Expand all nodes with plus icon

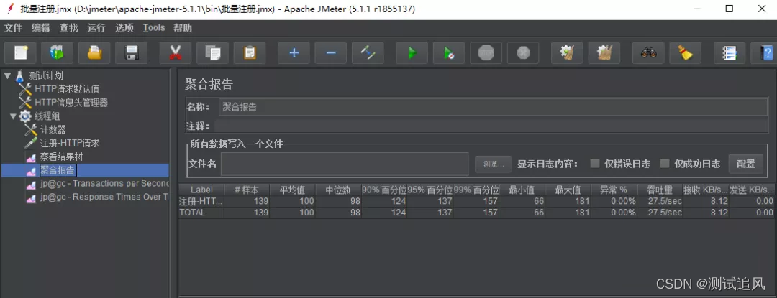[294, 53]
